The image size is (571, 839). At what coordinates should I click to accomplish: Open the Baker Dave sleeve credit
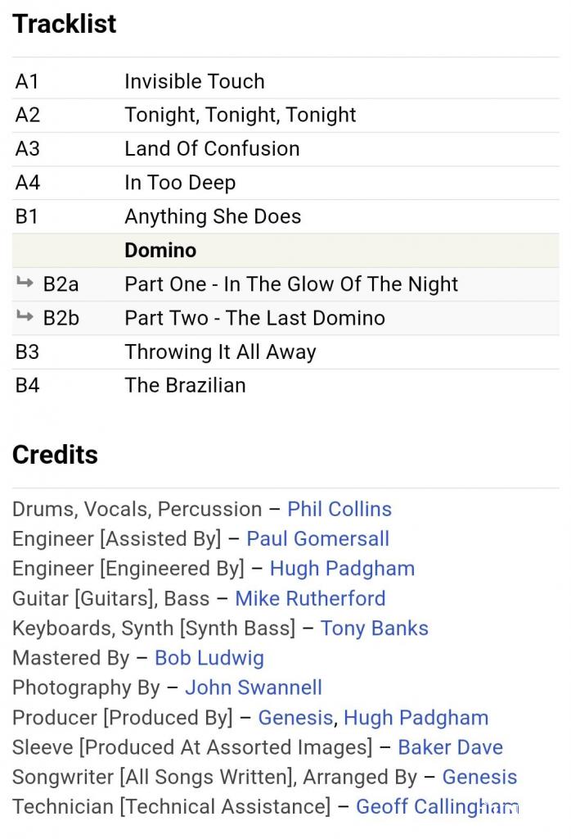point(450,747)
